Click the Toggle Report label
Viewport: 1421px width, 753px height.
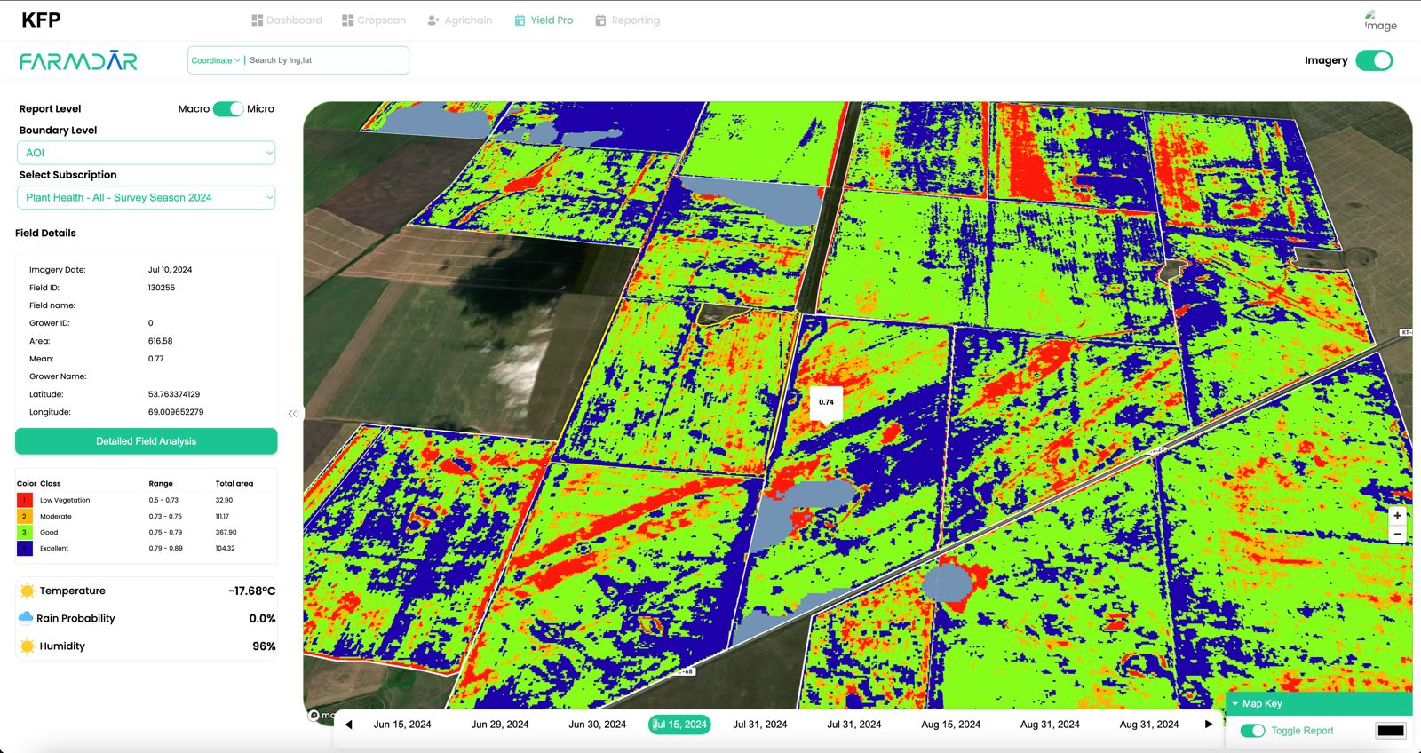coord(1302,731)
